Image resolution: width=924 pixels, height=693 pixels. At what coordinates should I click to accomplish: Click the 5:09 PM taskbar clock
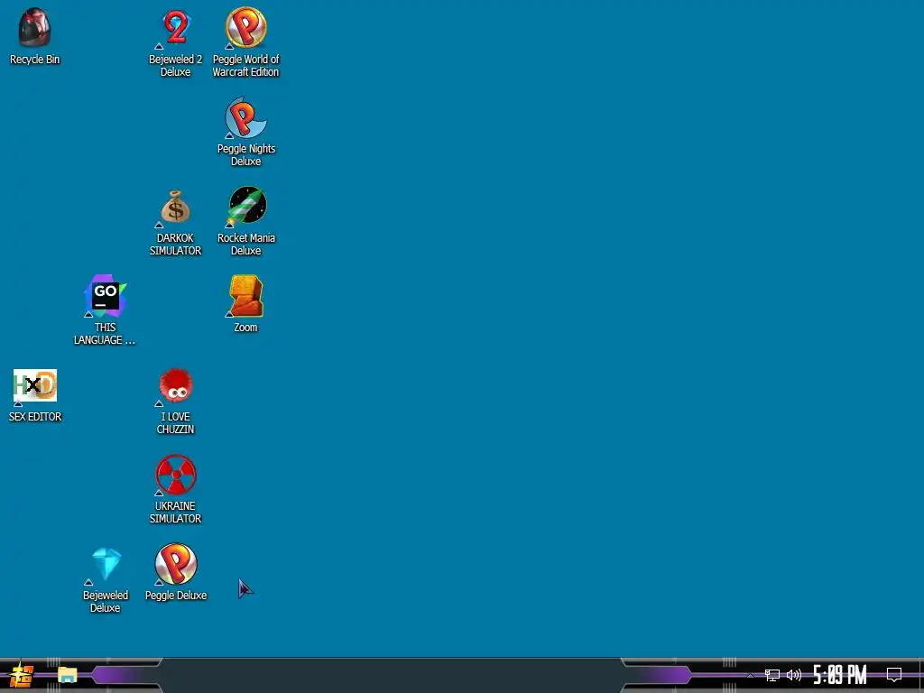[x=840, y=675]
